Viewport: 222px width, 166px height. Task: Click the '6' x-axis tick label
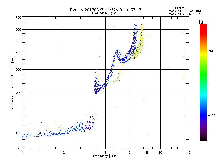pyautogui.click(x=130, y=152)
